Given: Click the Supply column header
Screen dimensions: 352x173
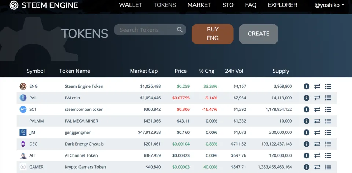Looking at the screenshot, I should coord(281,71).
